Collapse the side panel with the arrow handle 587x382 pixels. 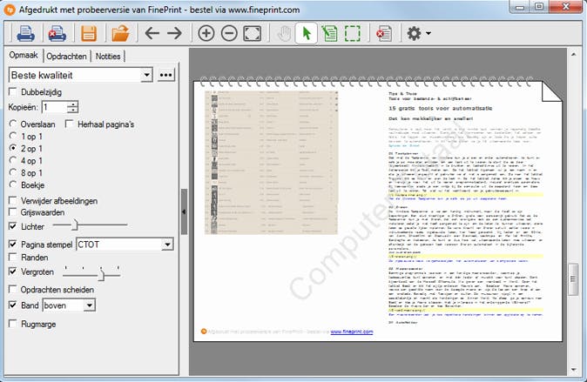coord(184,211)
